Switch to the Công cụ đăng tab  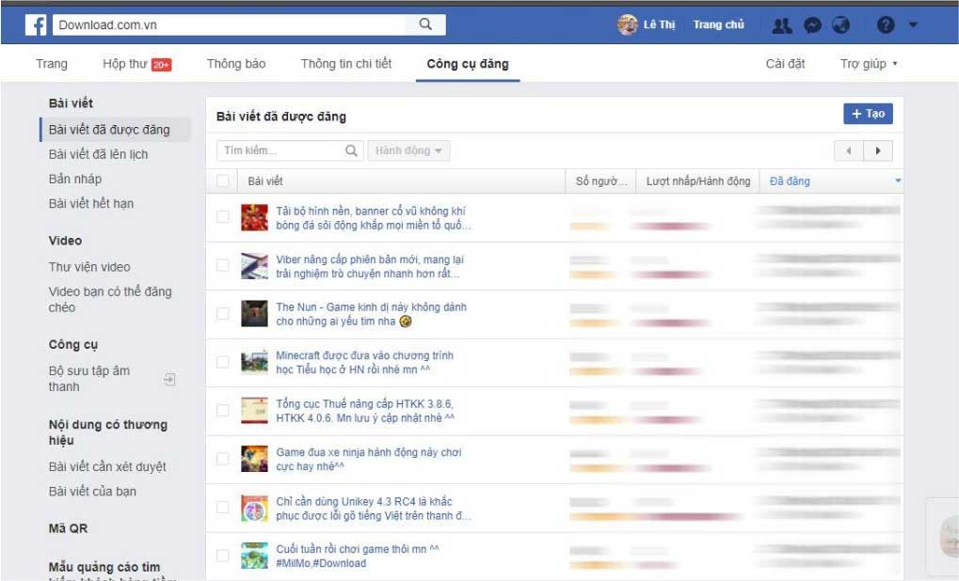tap(467, 63)
